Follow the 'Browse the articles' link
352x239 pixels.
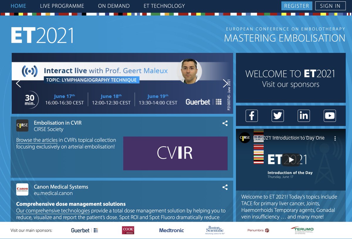click(37, 140)
